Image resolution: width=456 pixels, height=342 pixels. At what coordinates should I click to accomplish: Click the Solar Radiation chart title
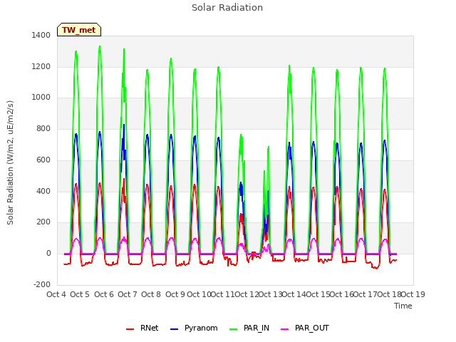[x=227, y=8]
